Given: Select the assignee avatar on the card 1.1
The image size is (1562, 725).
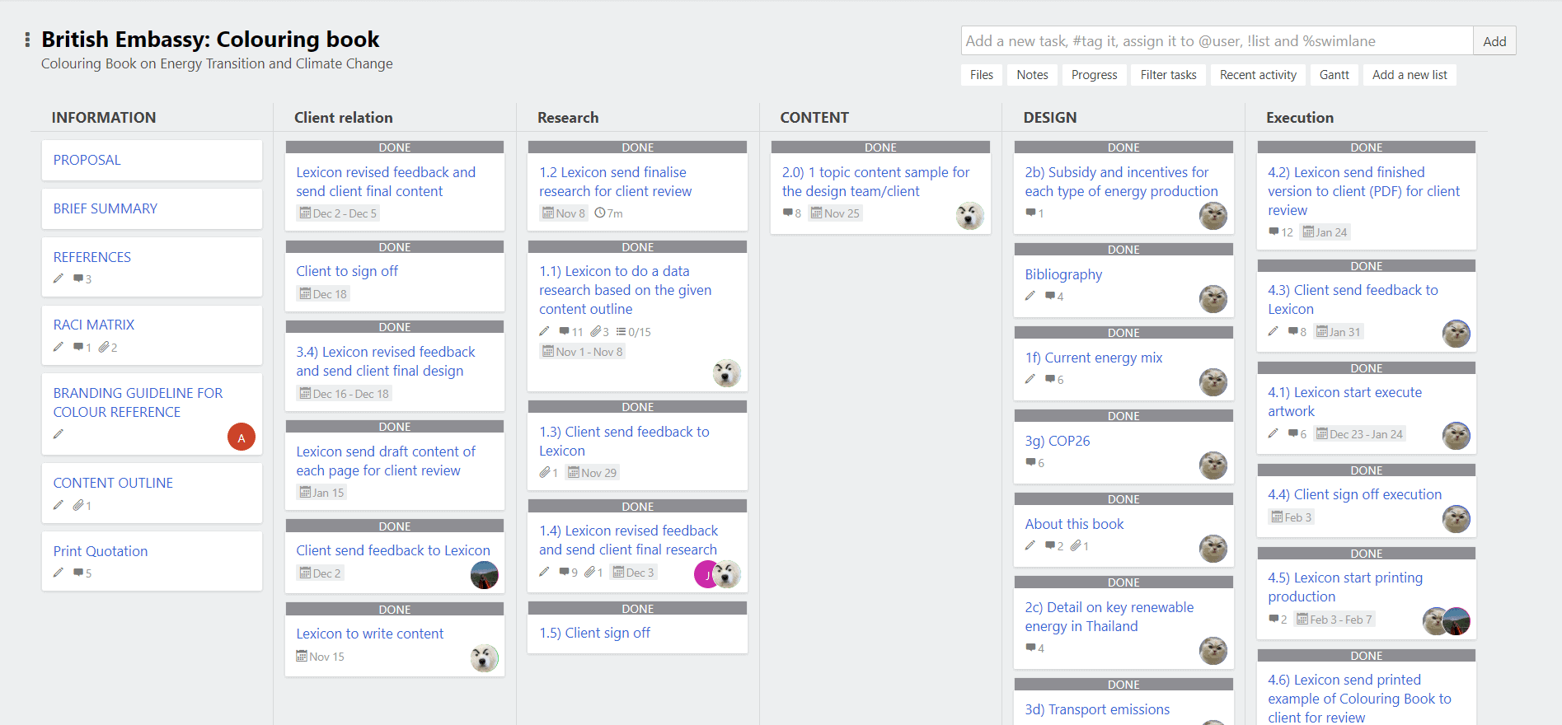Looking at the screenshot, I should coord(726,373).
